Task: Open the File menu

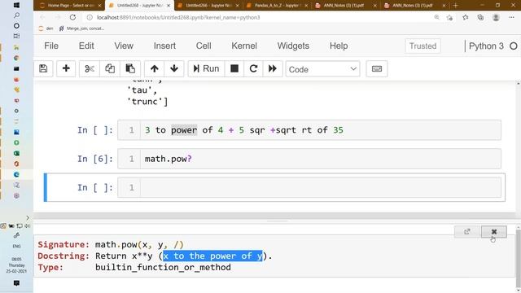Action: (51, 46)
